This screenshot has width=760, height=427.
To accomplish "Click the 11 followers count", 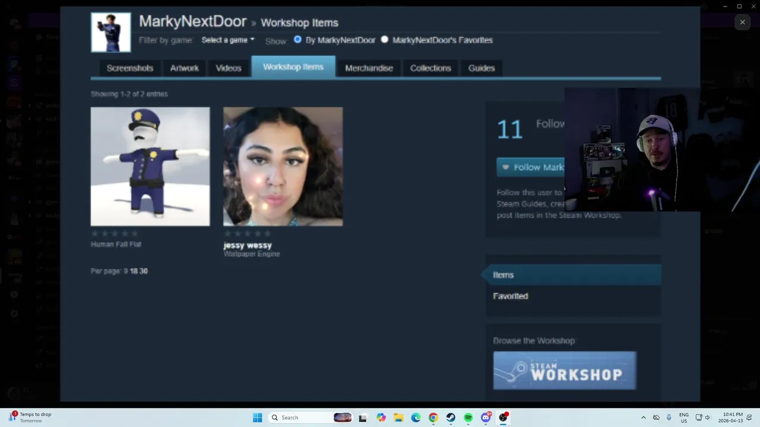I will (x=509, y=130).
